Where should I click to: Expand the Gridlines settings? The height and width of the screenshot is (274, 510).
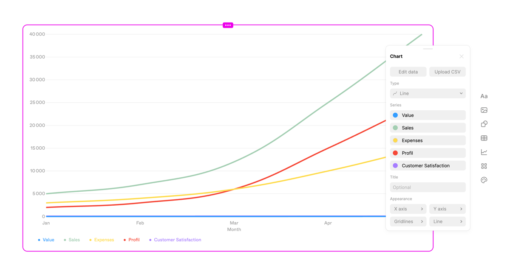pos(408,221)
